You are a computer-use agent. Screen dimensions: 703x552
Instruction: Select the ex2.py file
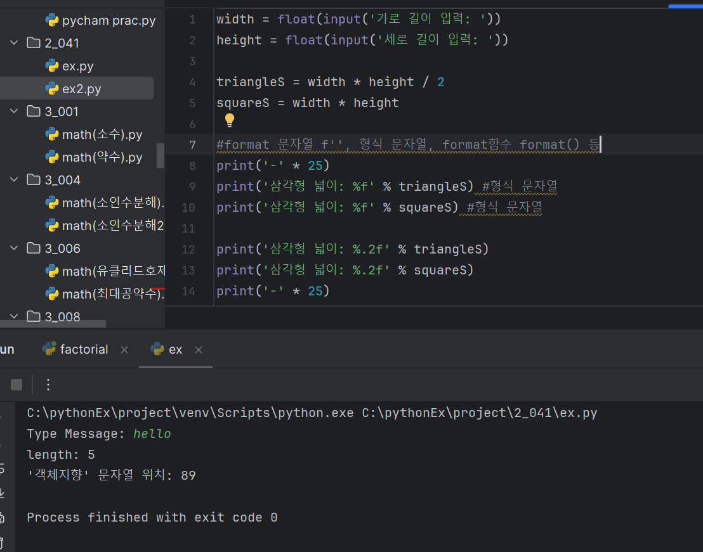tap(77, 88)
